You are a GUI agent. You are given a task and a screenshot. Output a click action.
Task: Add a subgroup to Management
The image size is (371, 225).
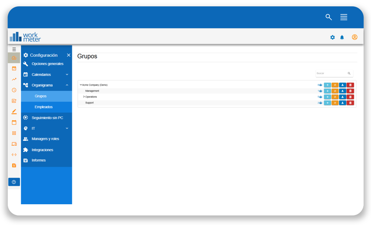(x=327, y=91)
